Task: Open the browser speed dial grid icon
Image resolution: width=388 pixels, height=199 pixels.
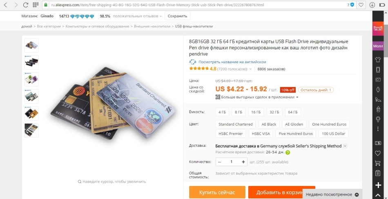Action: 36,5
